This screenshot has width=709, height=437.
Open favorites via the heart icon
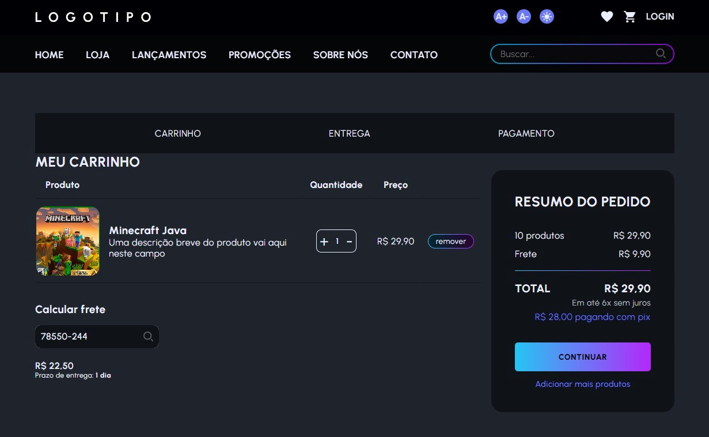point(607,17)
